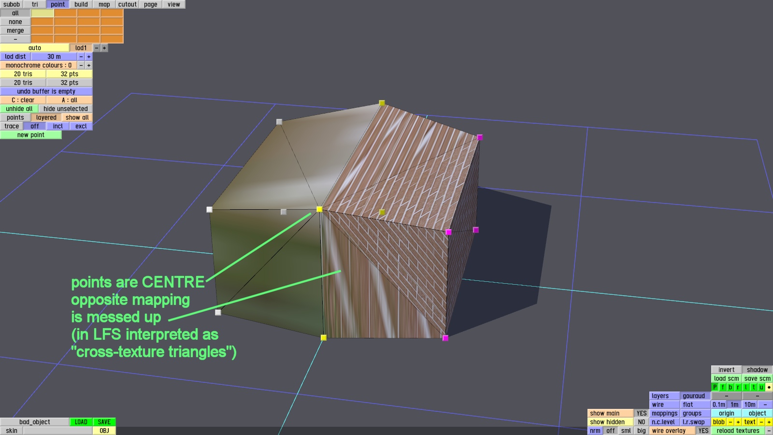Switch to the subob tab
Screen dimensions: 773x435
pos(12,4)
